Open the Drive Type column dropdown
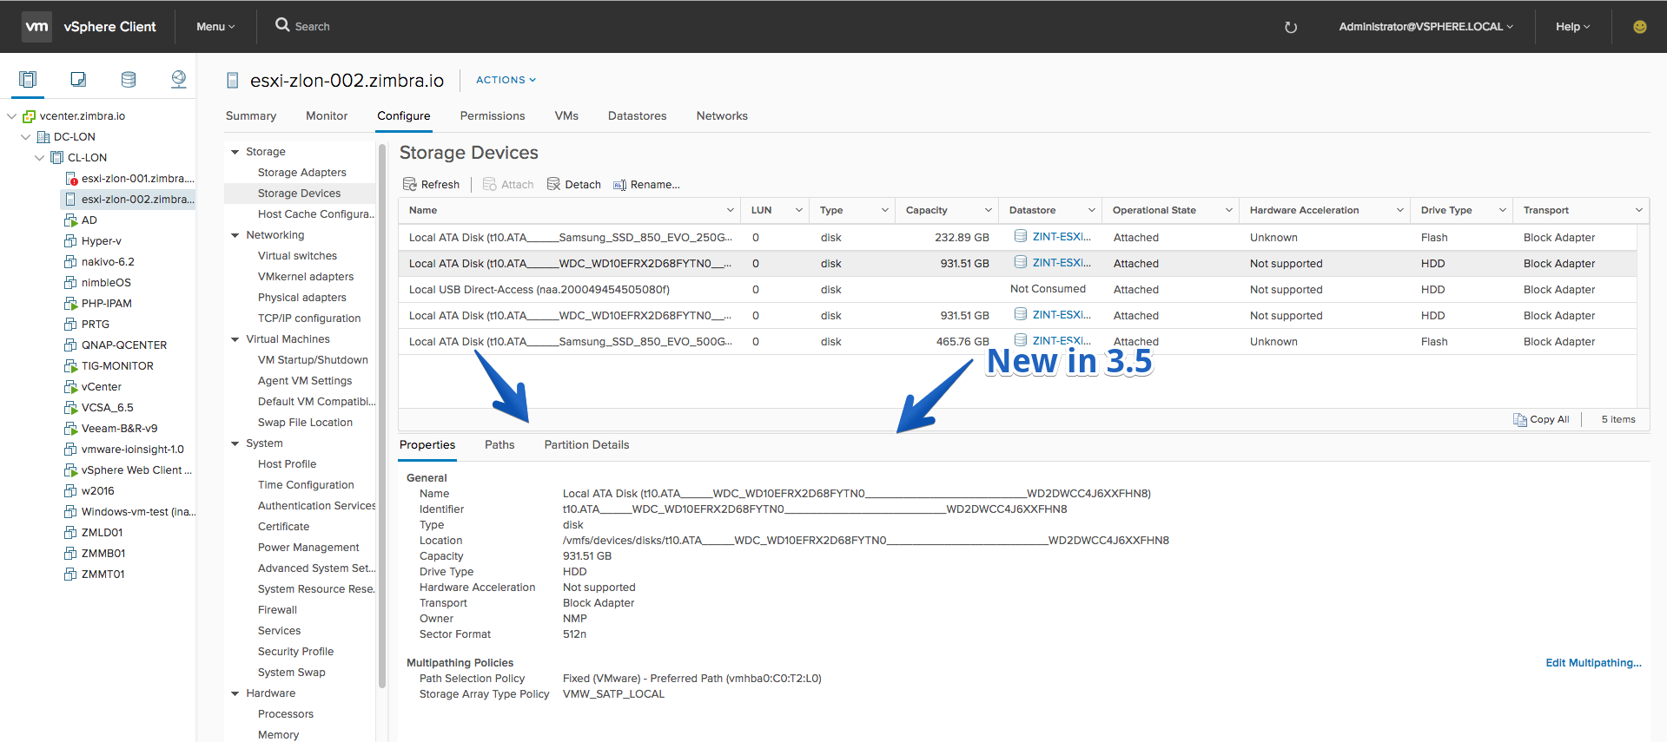1667x742 pixels. [1502, 211]
